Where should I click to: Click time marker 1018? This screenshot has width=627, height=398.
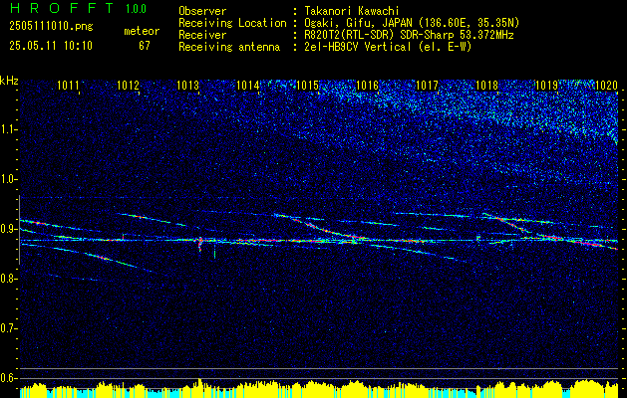point(487,85)
